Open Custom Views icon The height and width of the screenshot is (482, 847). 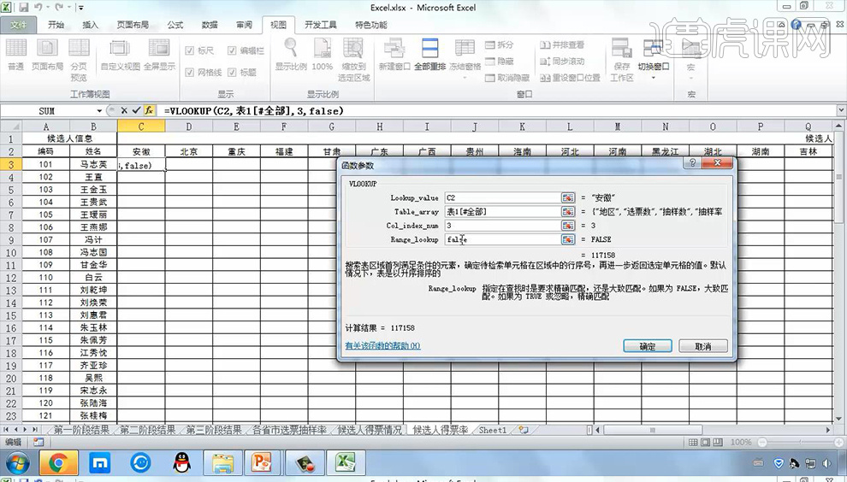tap(120, 54)
